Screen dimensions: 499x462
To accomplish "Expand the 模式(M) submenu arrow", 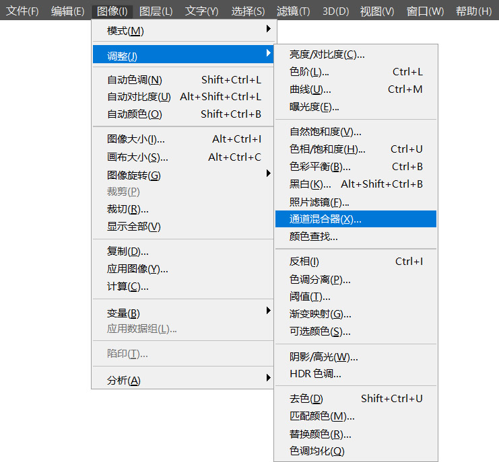I will (269, 29).
